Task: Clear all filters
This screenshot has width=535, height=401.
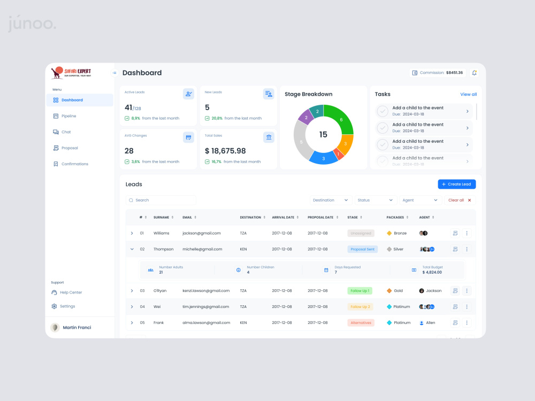Action: tap(460, 200)
